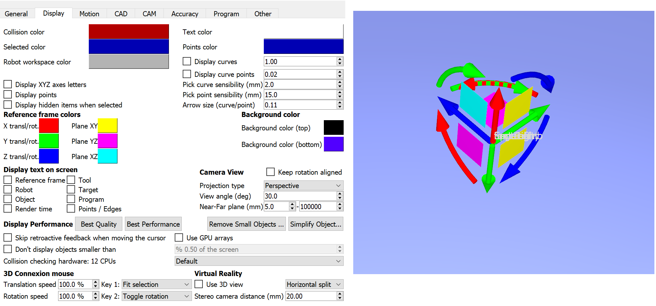Open the Accuracy tab

click(185, 14)
